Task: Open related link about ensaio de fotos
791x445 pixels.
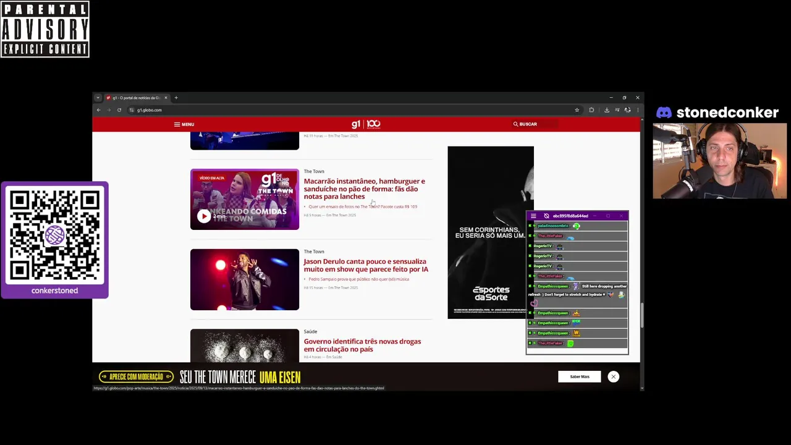Action: pyautogui.click(x=363, y=206)
